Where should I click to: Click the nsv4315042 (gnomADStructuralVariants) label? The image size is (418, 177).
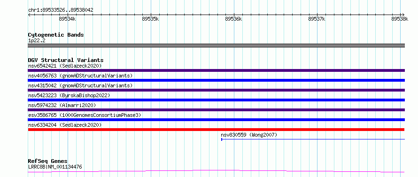[80, 85]
